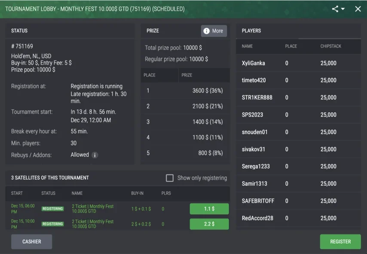
Task: Click the 1.1 $ satellite buy-in button
Action: 209,209
